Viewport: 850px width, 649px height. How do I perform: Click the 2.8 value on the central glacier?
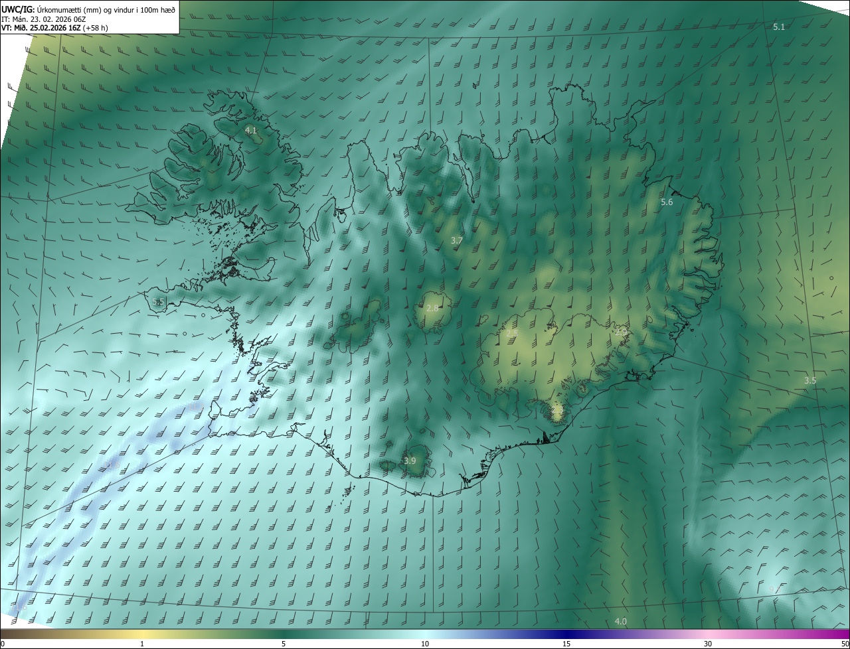click(432, 309)
